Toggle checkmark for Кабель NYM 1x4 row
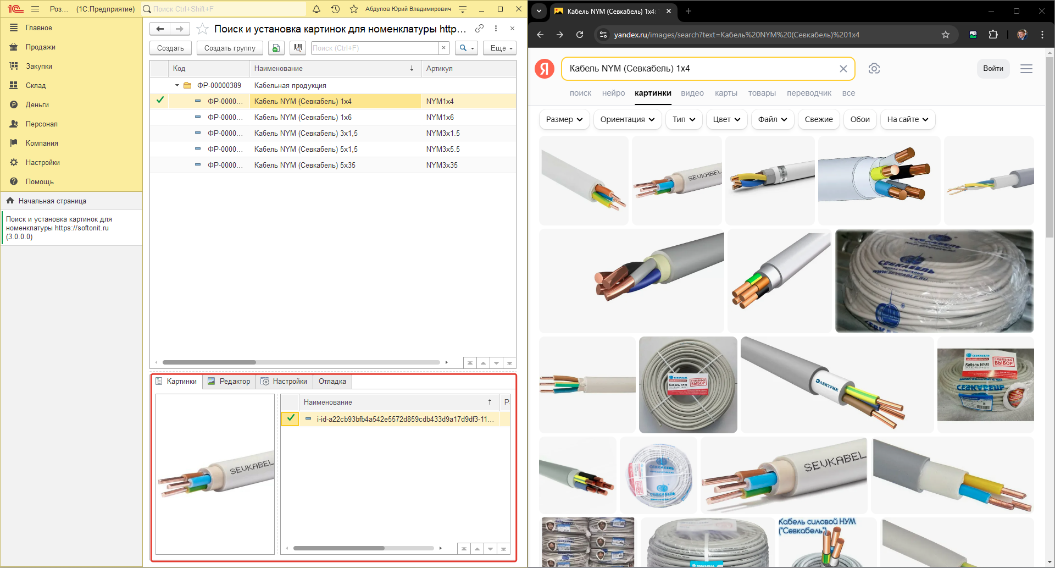Viewport: 1055px width, 568px height. tap(160, 101)
